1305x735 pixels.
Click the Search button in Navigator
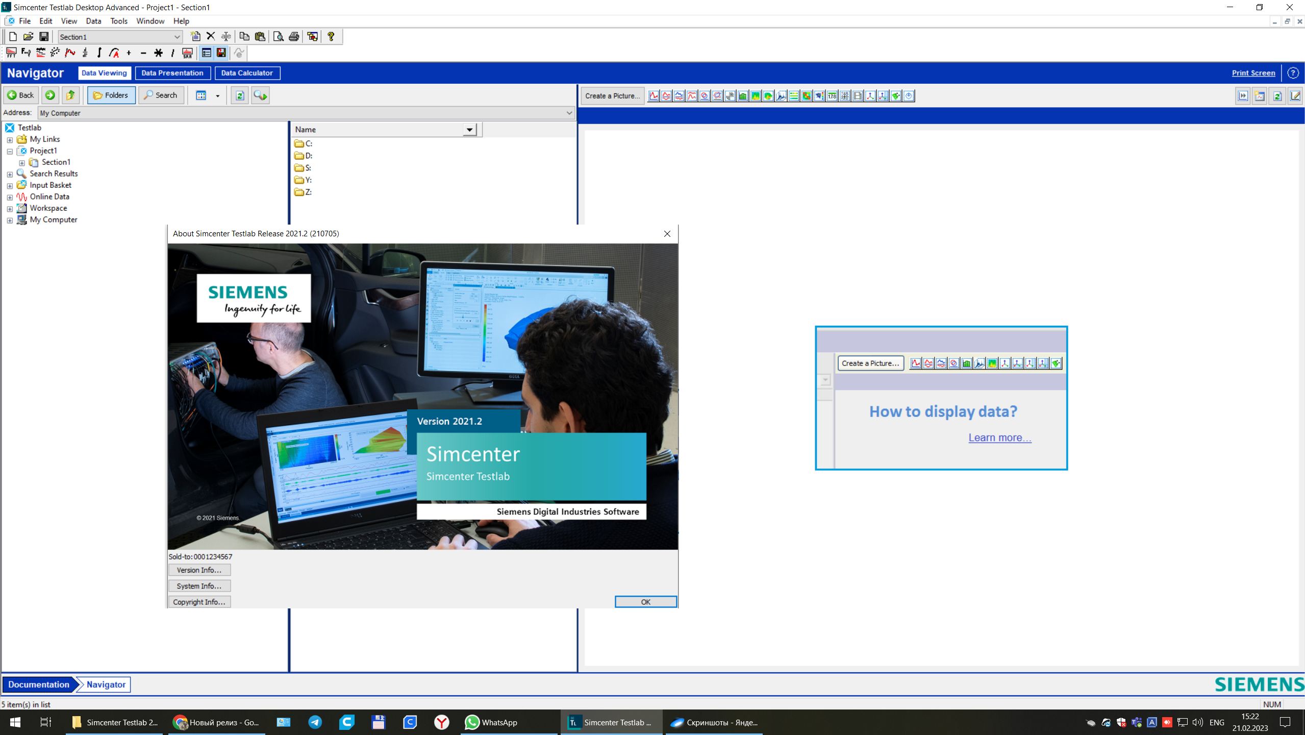pos(161,95)
